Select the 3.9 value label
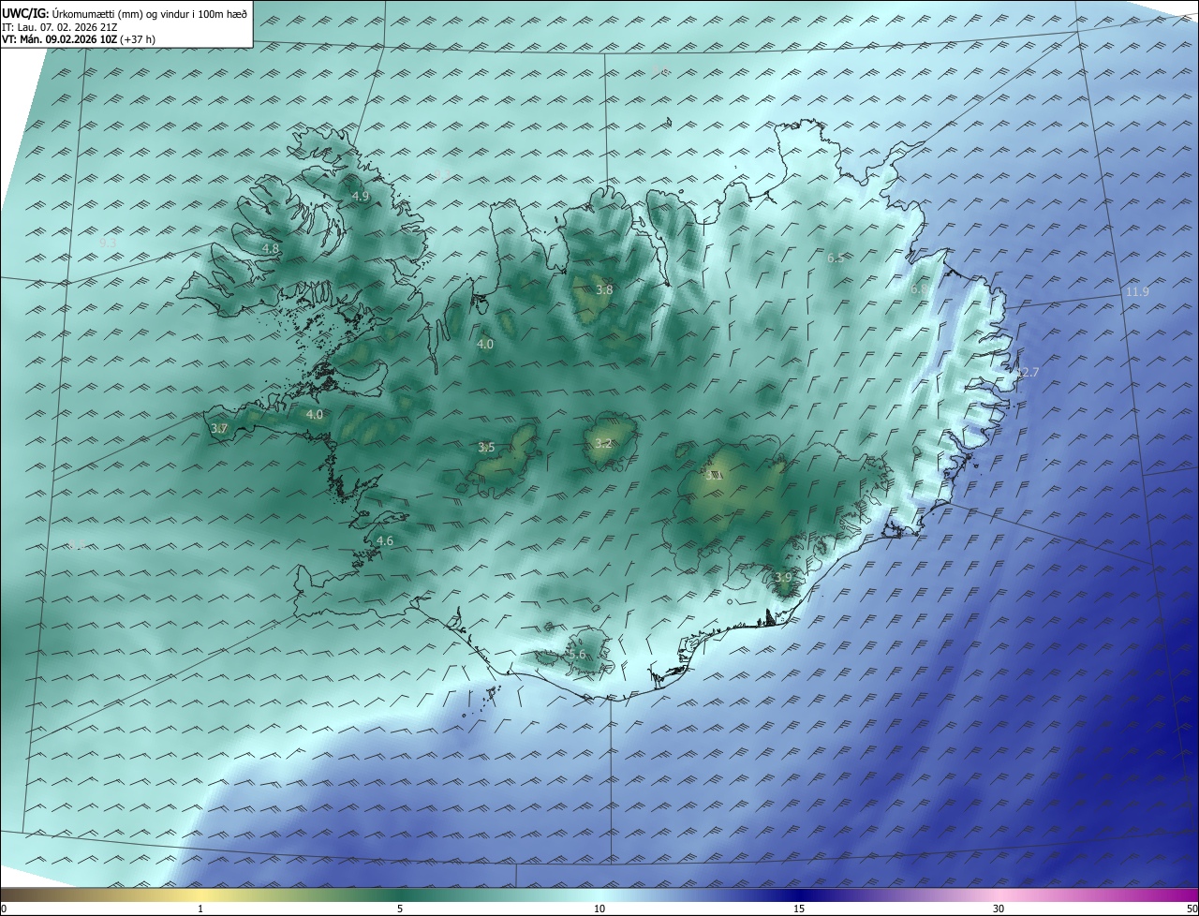 point(784,577)
